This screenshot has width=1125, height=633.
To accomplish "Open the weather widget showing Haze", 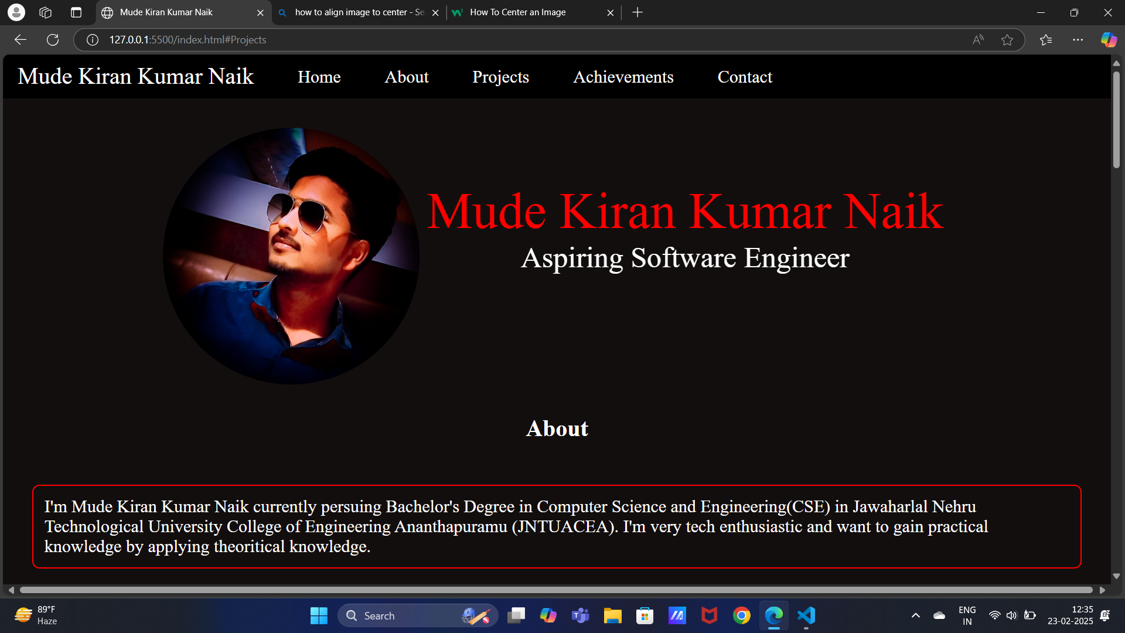I will point(36,615).
